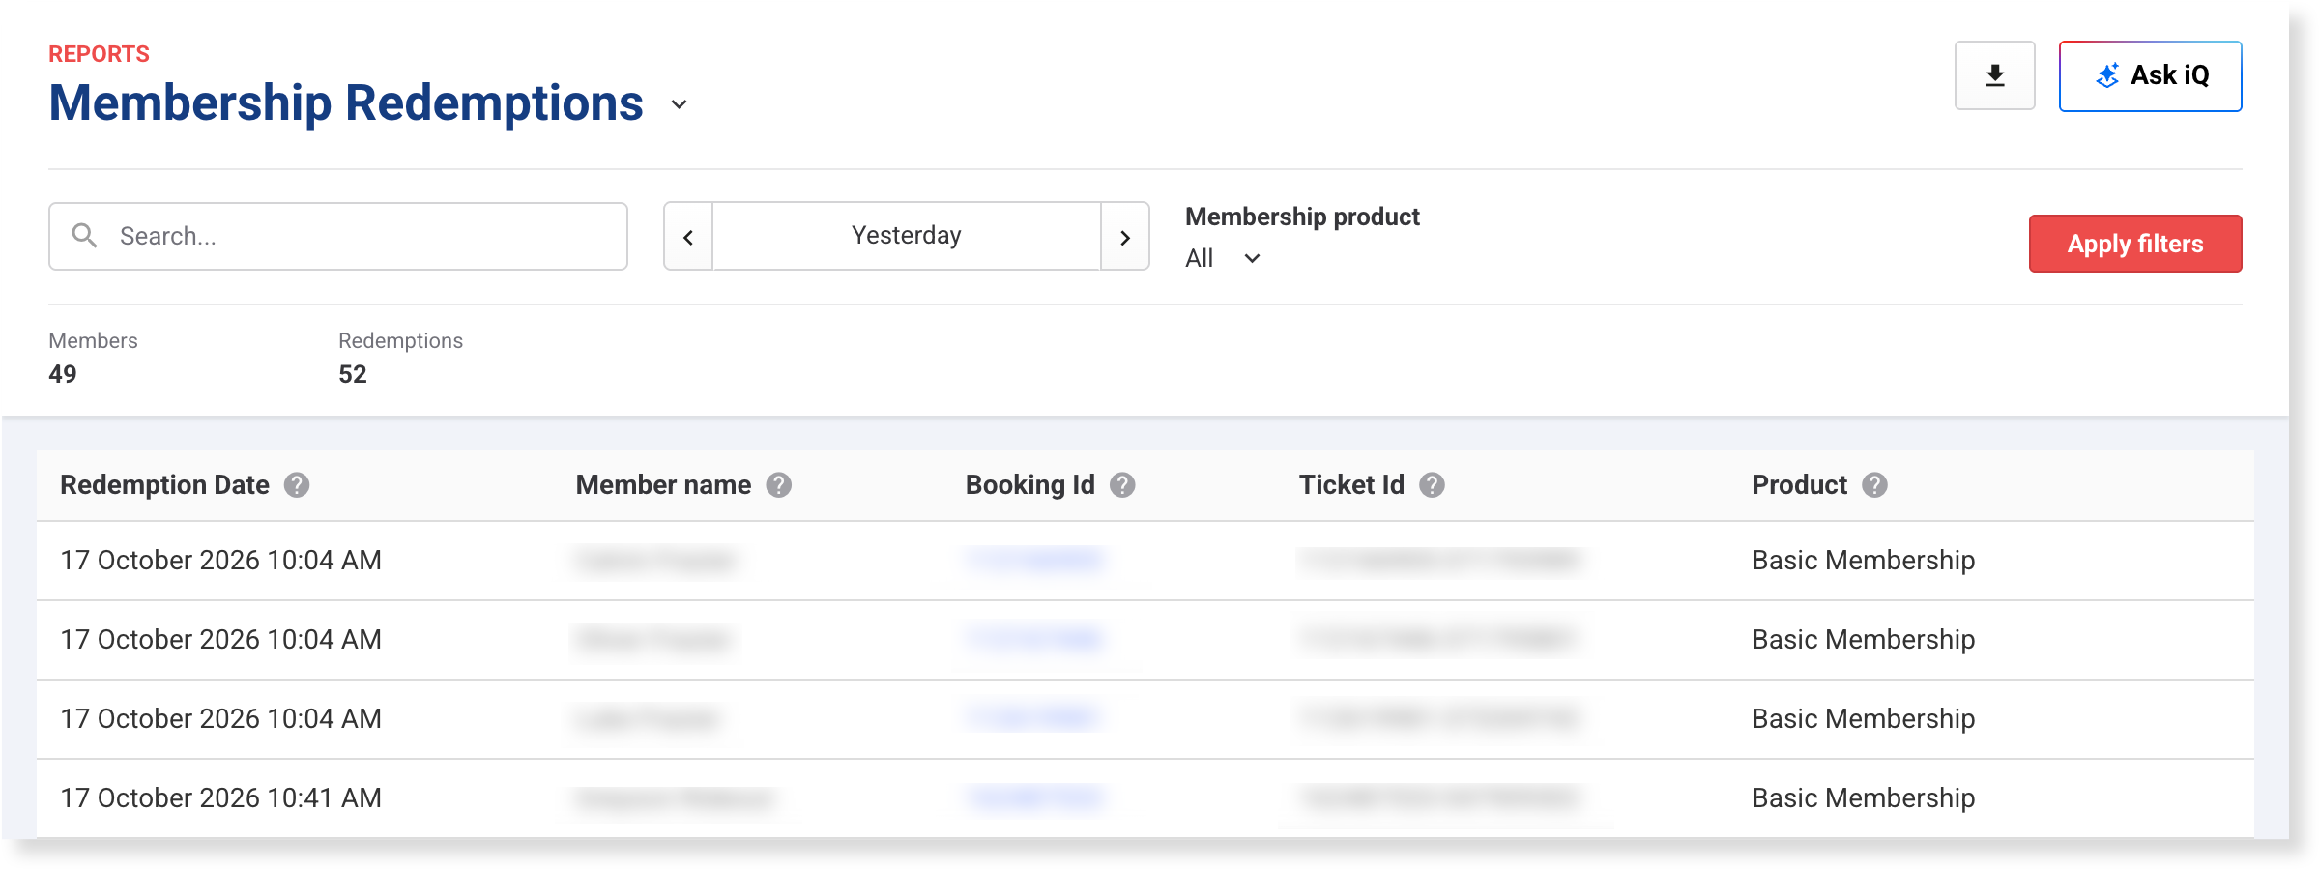Open booking link in 10:41 AM row

[x=1034, y=797]
